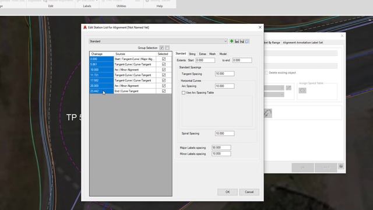Select chainage cell 23.442

pyautogui.click(x=101, y=91)
